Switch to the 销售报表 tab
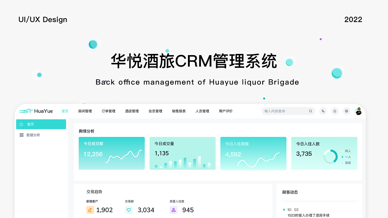Viewport: 388px width, 218px height. (x=179, y=111)
